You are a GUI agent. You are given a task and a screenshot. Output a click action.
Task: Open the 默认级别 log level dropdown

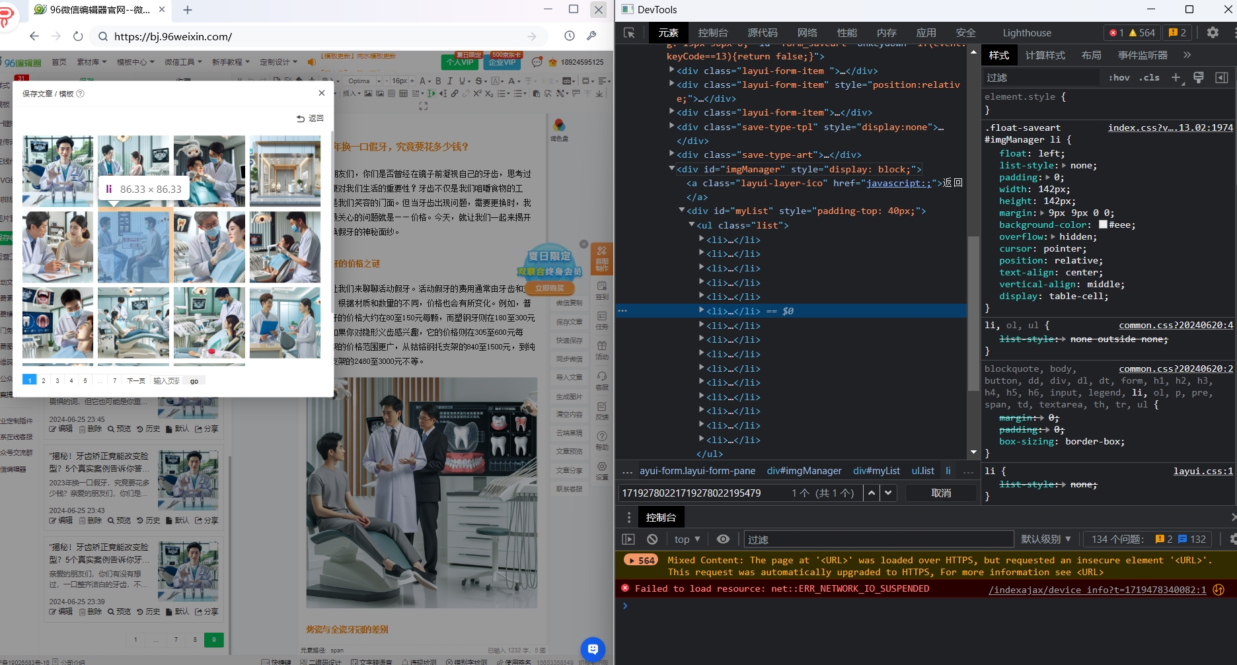coord(1045,540)
